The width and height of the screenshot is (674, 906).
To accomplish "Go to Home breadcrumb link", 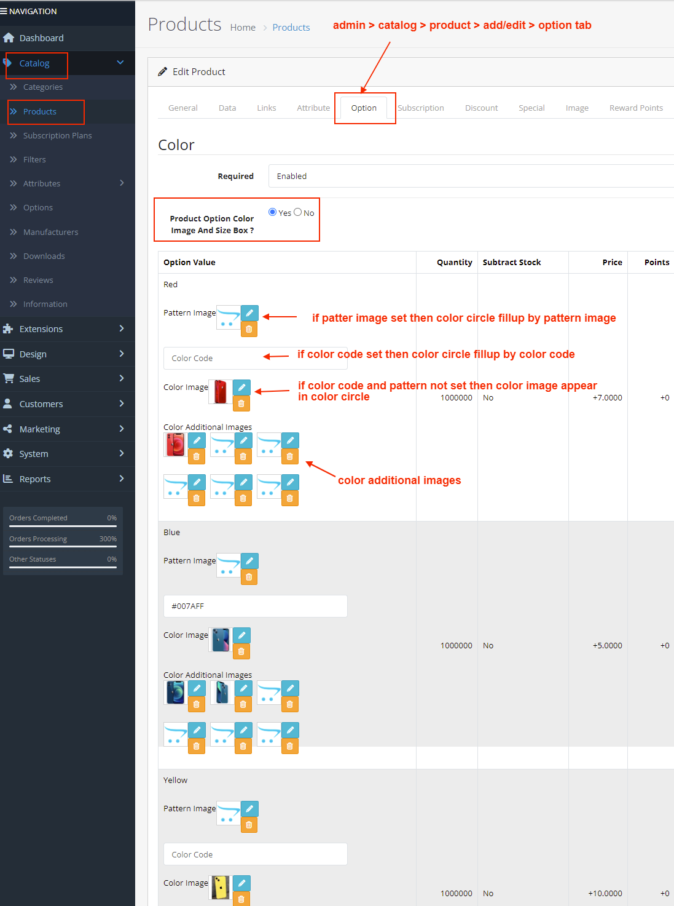I will point(243,28).
